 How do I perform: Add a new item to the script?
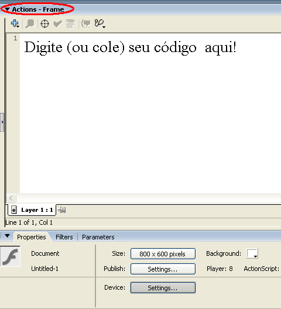(15, 23)
